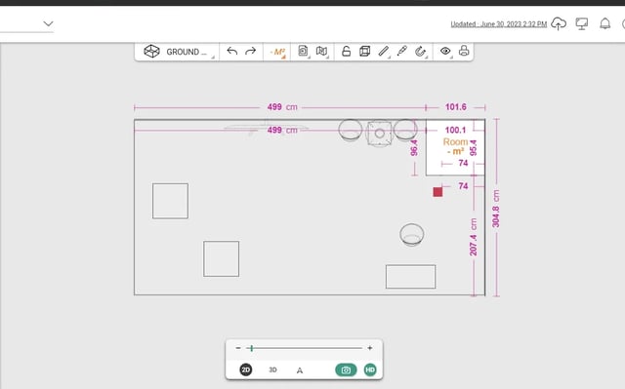Click the 3D wireframe box icon

pos(364,52)
